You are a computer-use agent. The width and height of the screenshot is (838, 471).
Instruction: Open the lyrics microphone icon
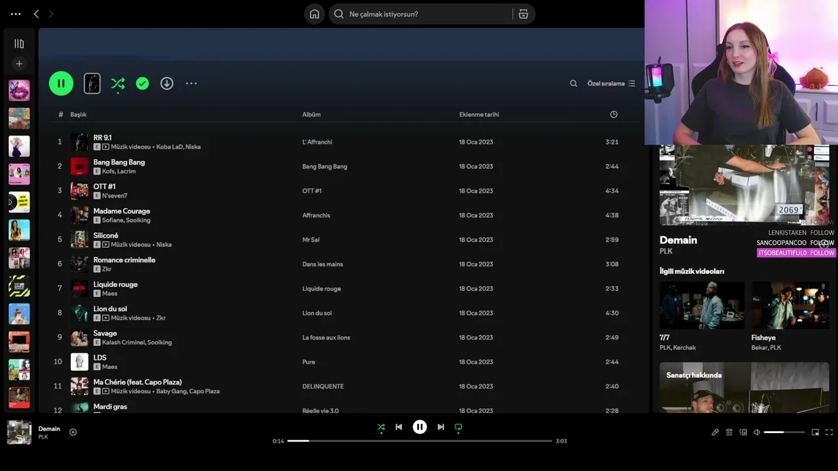point(715,432)
